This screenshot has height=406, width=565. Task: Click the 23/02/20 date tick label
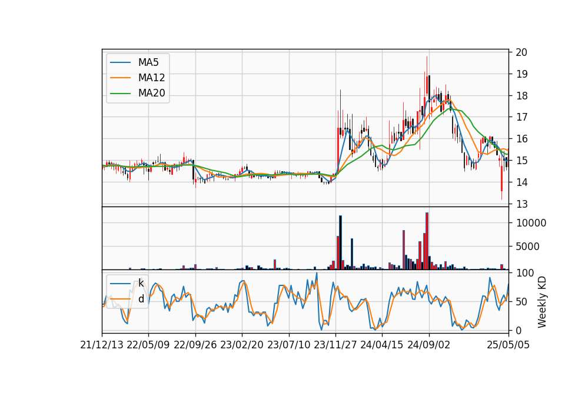242,345
